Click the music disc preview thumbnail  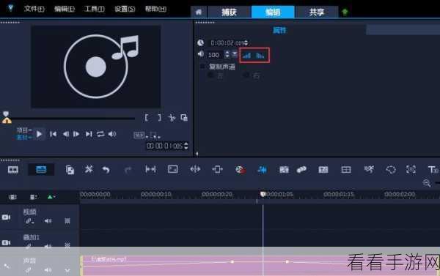click(x=95, y=67)
